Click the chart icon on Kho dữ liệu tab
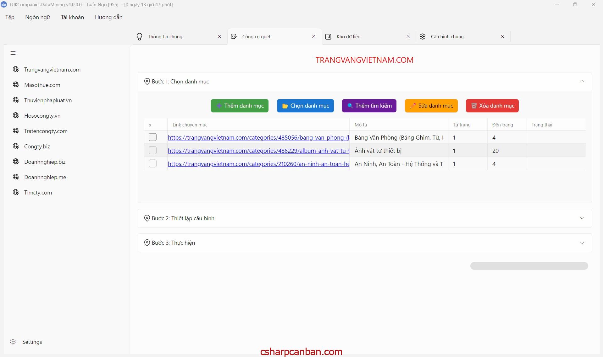603x357 pixels. tap(328, 37)
